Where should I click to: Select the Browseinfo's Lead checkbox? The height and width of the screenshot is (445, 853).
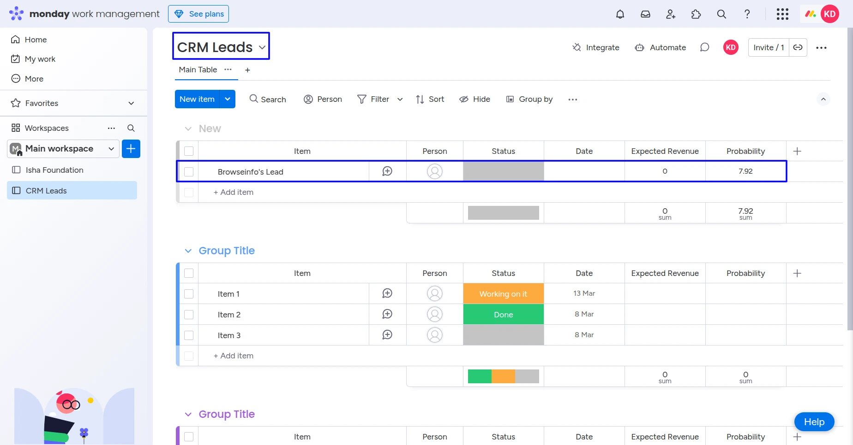[x=189, y=172]
